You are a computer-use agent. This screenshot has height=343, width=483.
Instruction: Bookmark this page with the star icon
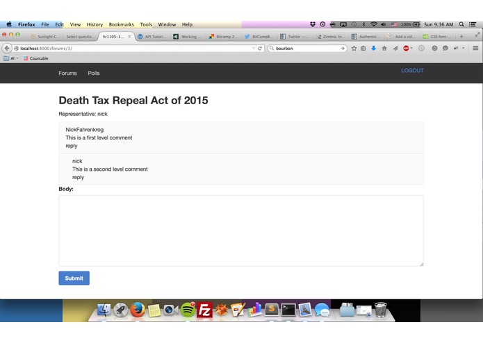click(x=354, y=49)
